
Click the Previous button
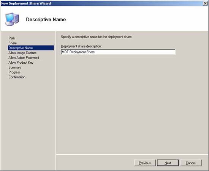pos(145,163)
